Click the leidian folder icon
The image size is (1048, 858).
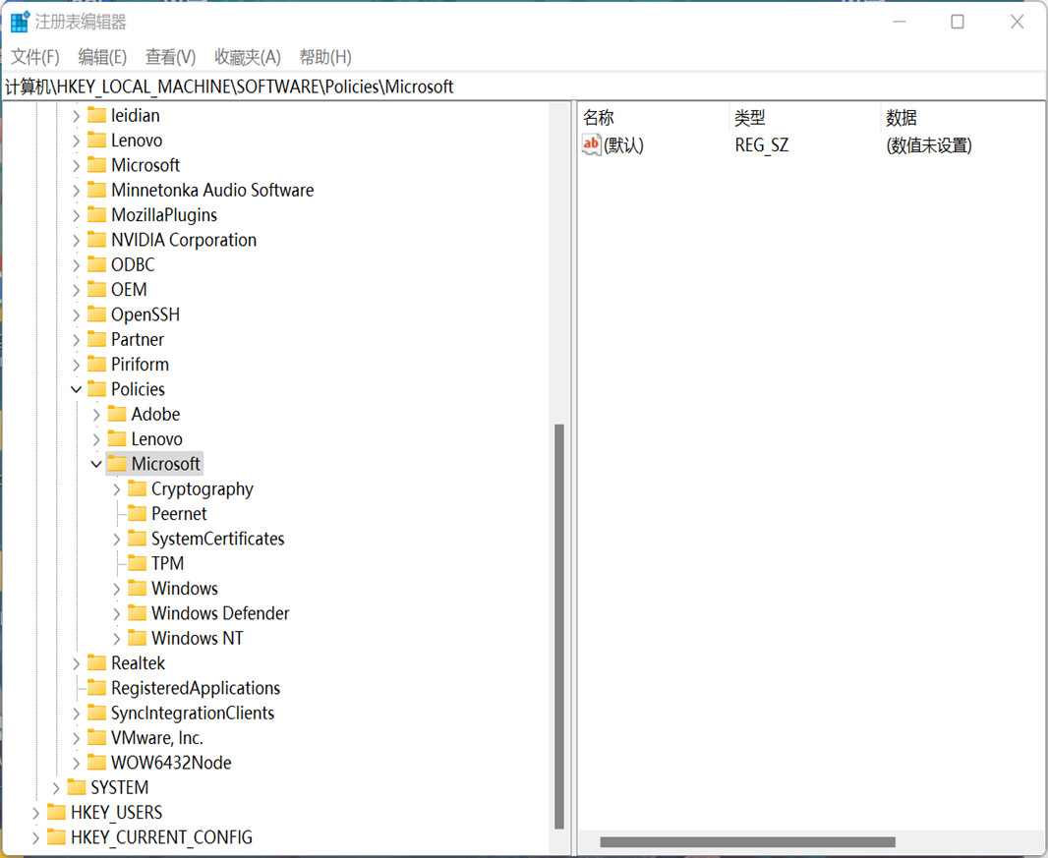click(97, 116)
